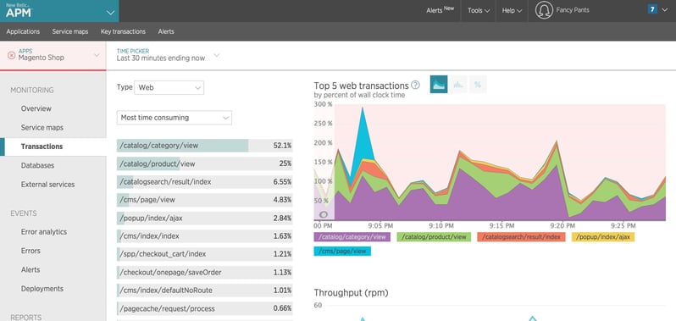Select the /spp/checkout_cart/index transaction row
This screenshot has height=321, width=676.
click(204, 254)
